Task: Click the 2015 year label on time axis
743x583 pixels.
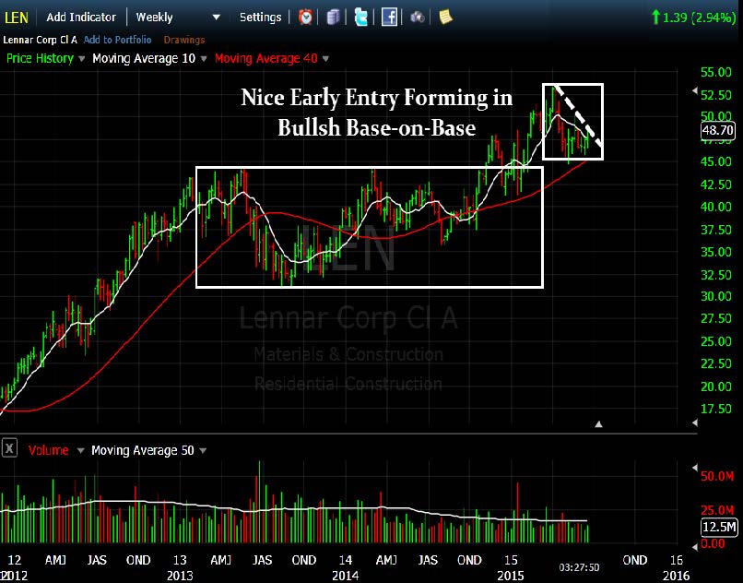Action: [x=511, y=576]
